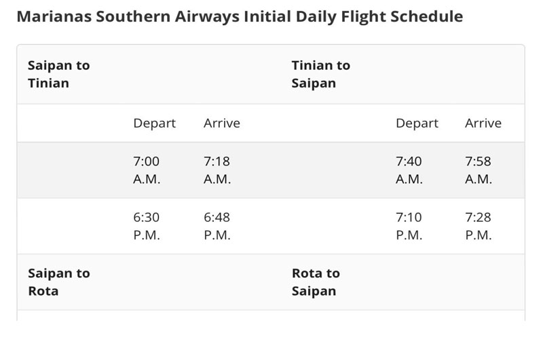Viewport: 543px width, 354px height.
Task: Click the Arrive column under Saipan to Tinian
Action: [x=222, y=123]
